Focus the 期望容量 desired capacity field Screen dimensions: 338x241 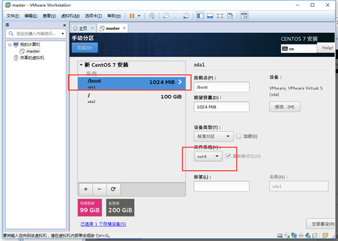221,107
